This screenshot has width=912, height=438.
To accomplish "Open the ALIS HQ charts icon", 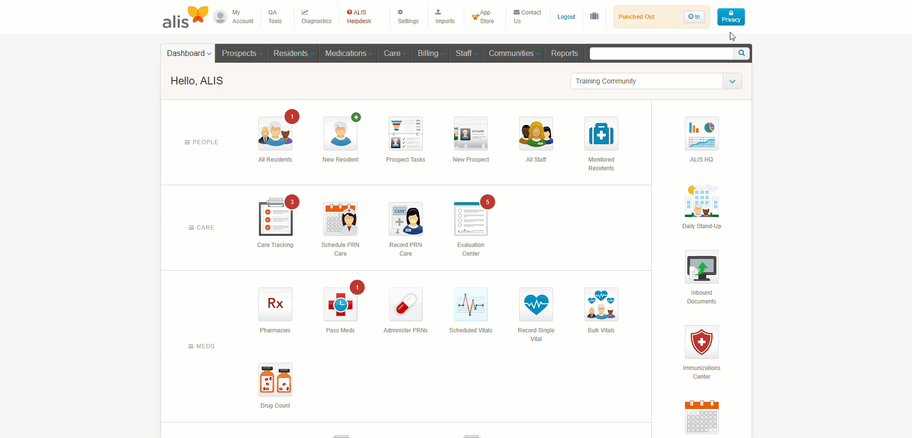I will click(702, 134).
